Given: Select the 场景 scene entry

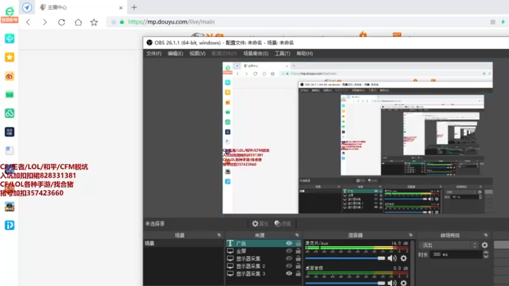Looking at the screenshot, I should coord(183,243).
